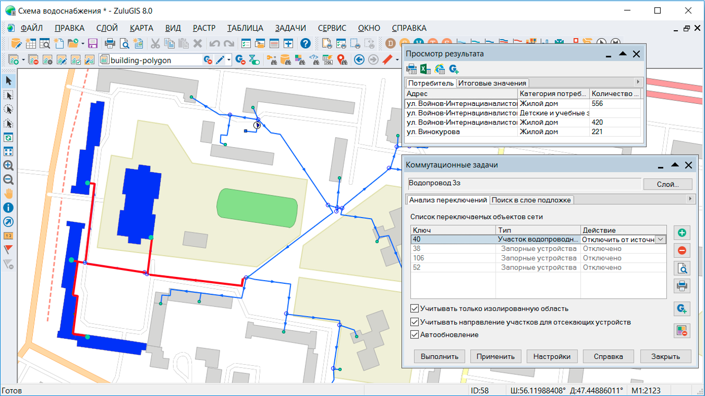Switch to 'Итоговые значения' tab
Screen dimensions: 705x396
[492, 83]
